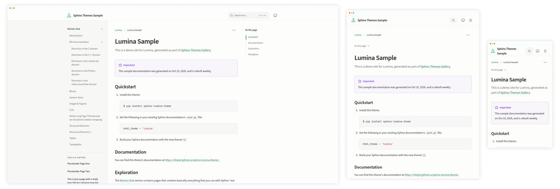The width and height of the screenshot is (560, 189).
Task: Expand the On this page dropdown in the mobile window
Action: 499,70
